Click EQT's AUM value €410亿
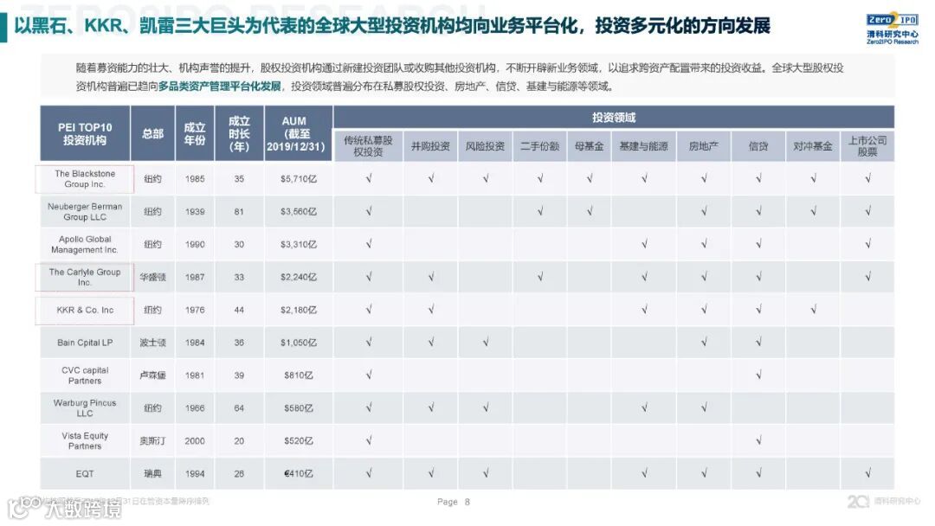Image resolution: width=935 pixels, height=526 pixels. pos(299,473)
